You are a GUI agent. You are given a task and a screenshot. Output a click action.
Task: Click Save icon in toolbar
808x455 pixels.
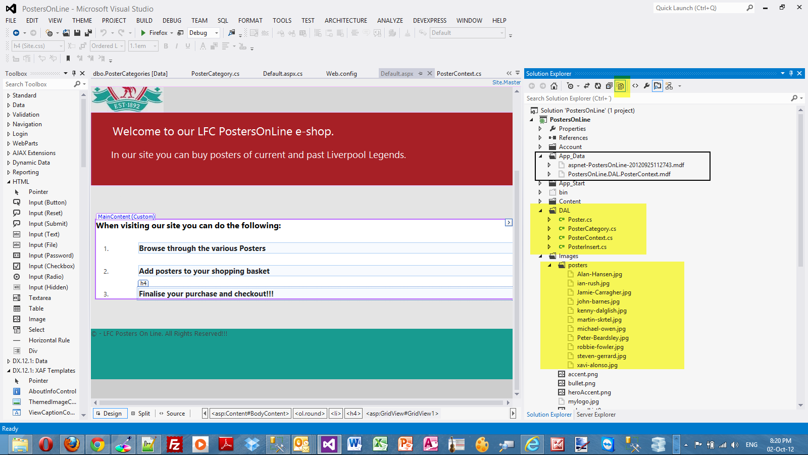point(77,33)
